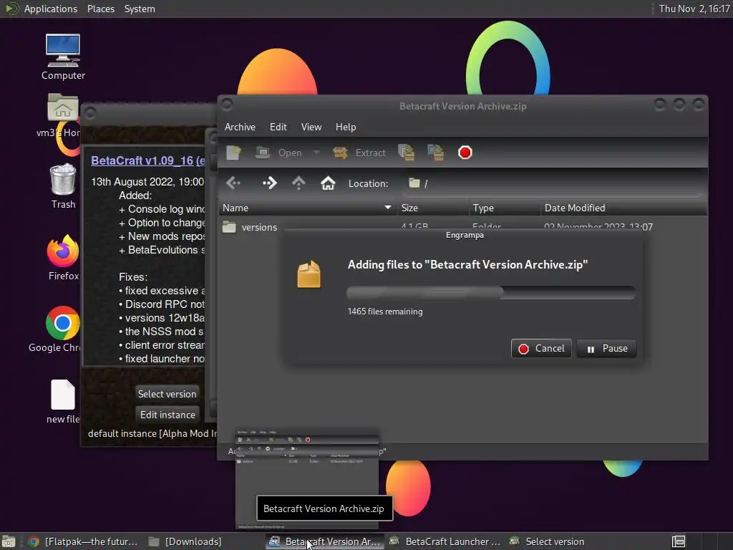This screenshot has height=550, width=733.
Task: Open the vm3's Home folder desktop icon
Action: pos(63,115)
